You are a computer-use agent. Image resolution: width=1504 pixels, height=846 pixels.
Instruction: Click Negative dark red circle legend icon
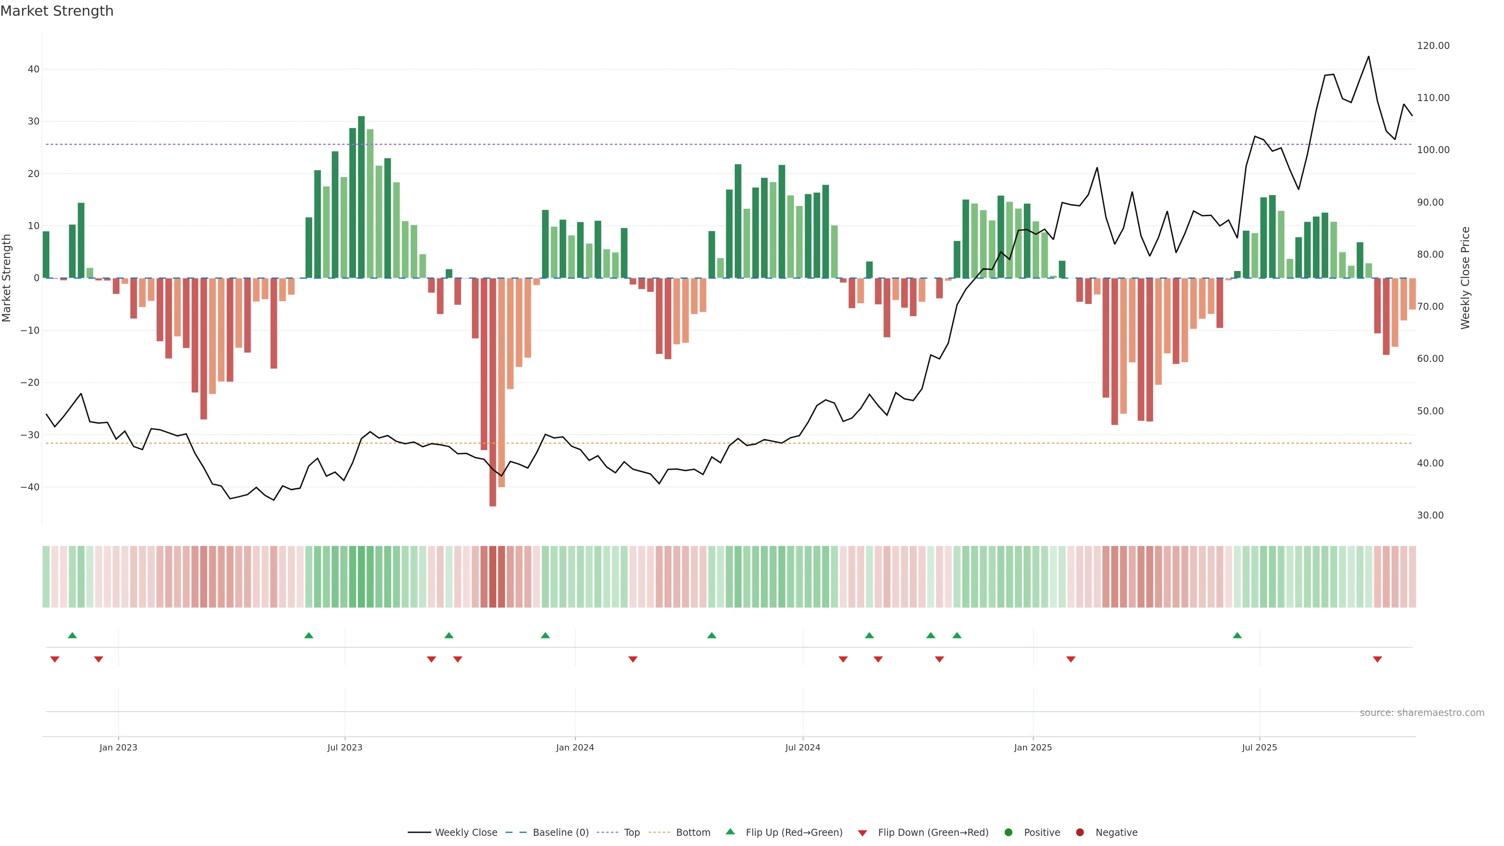[x=1079, y=832]
